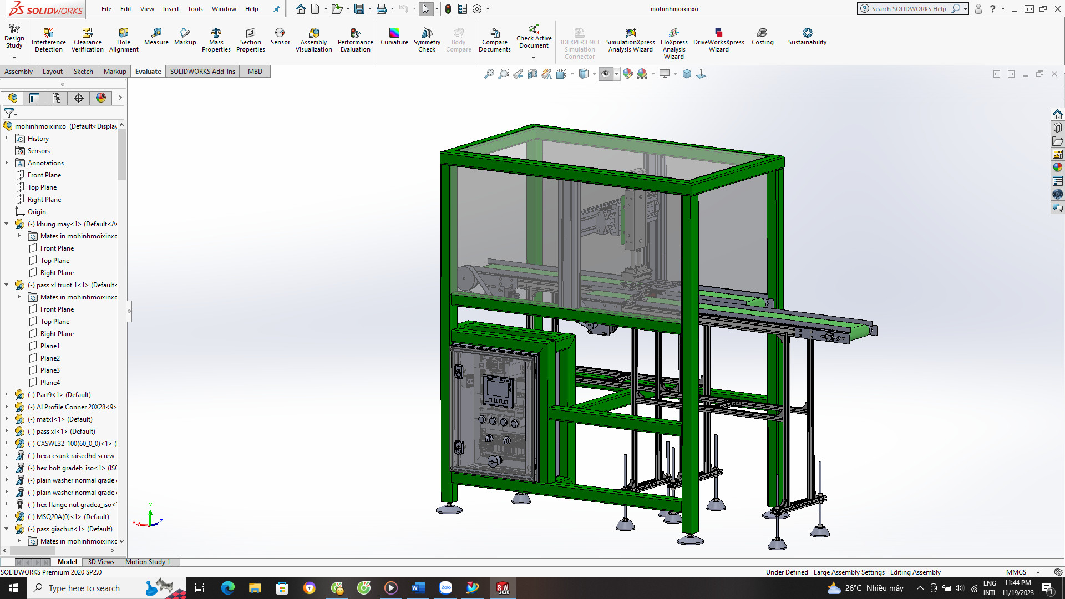This screenshot has height=599, width=1065.
Task: Click the Curvature display tool
Action: point(394,37)
